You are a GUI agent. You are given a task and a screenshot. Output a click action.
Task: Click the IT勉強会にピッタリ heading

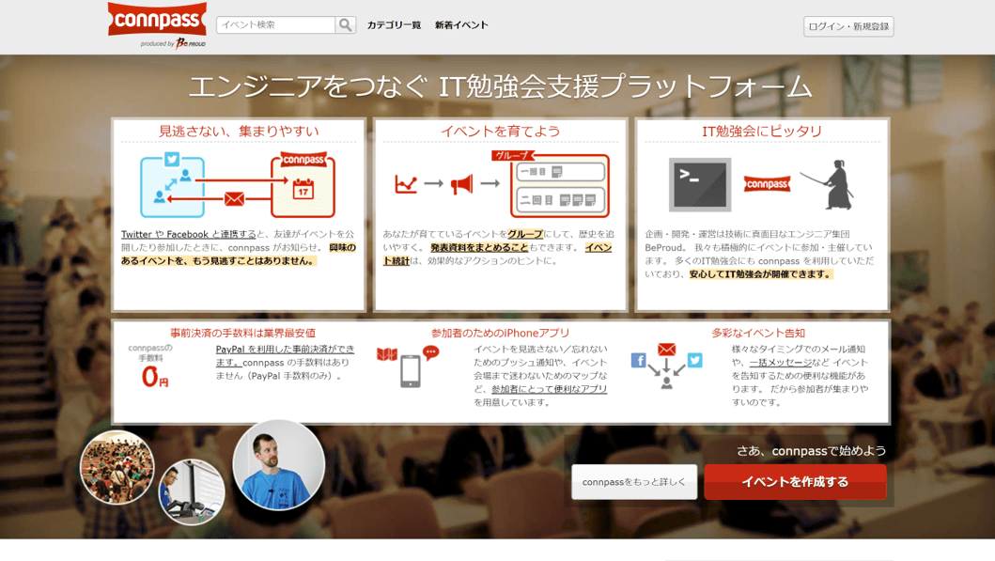pos(761,132)
